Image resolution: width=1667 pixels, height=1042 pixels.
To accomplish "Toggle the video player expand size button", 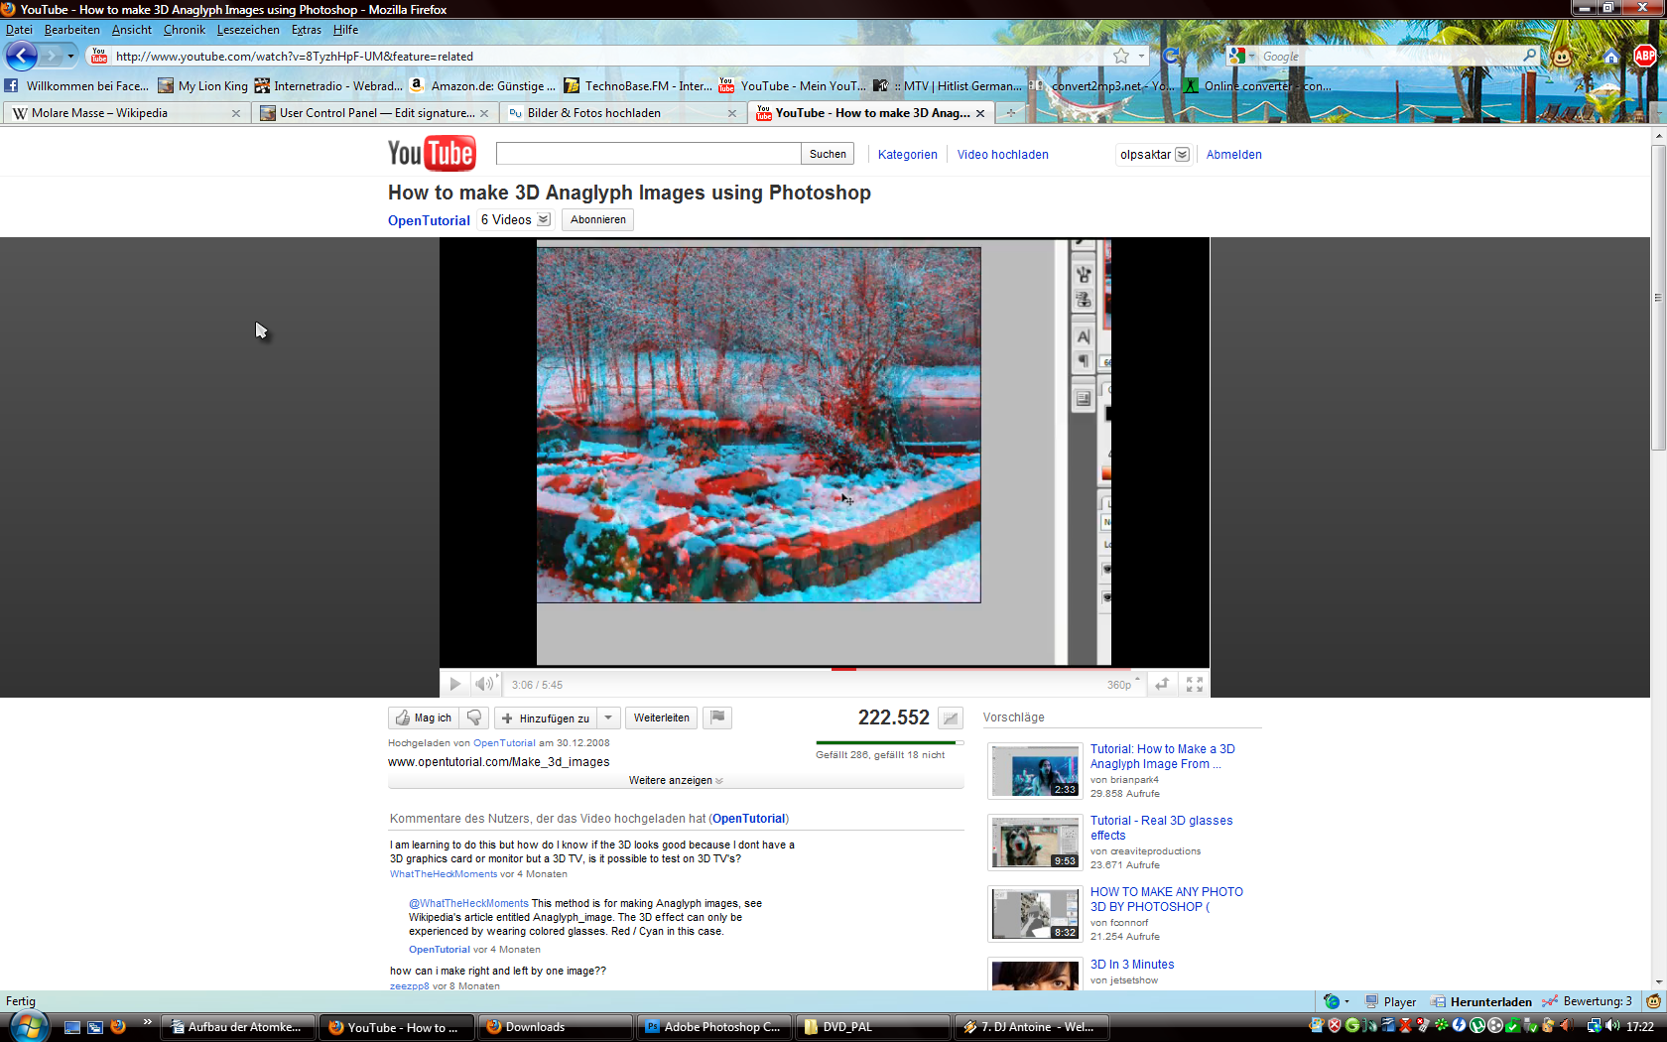I will pos(1162,684).
